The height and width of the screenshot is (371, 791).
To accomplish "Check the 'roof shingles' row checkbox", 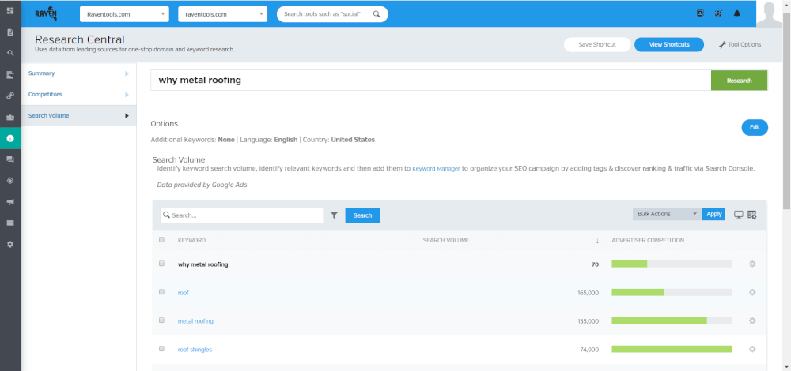I will [162, 348].
